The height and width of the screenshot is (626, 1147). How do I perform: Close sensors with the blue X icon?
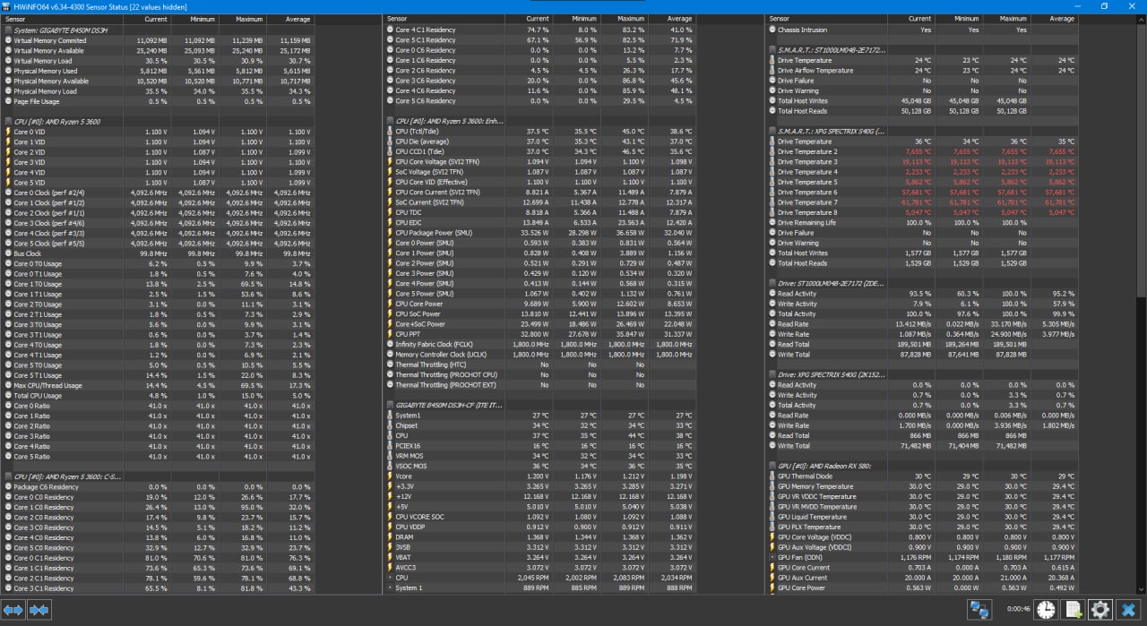(x=1128, y=610)
